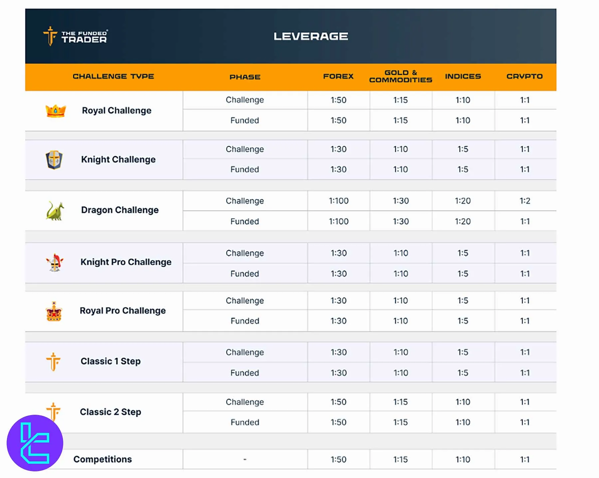
Task: Open the Challenge Type column header
Action: (x=113, y=77)
